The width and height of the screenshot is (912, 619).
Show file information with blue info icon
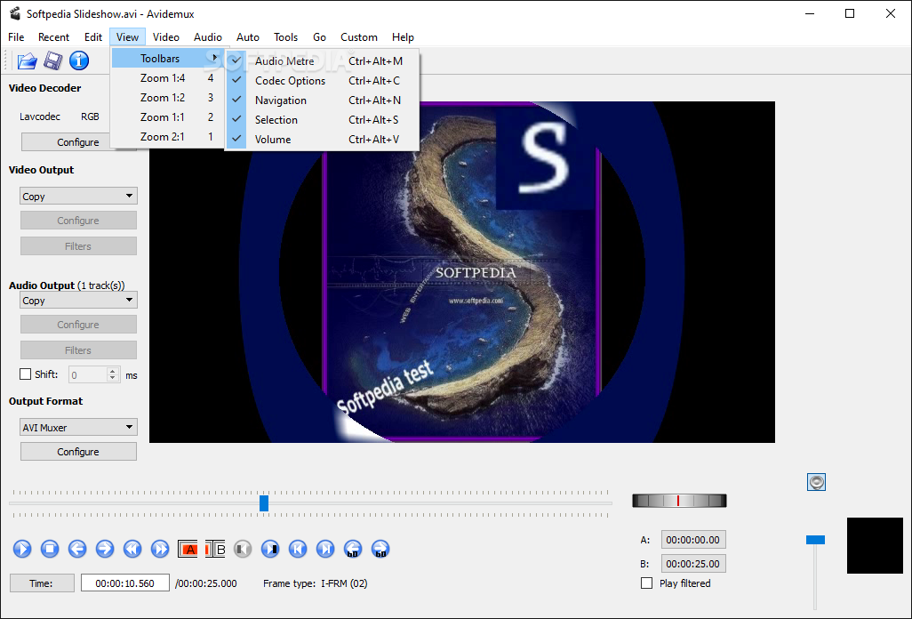pos(79,60)
